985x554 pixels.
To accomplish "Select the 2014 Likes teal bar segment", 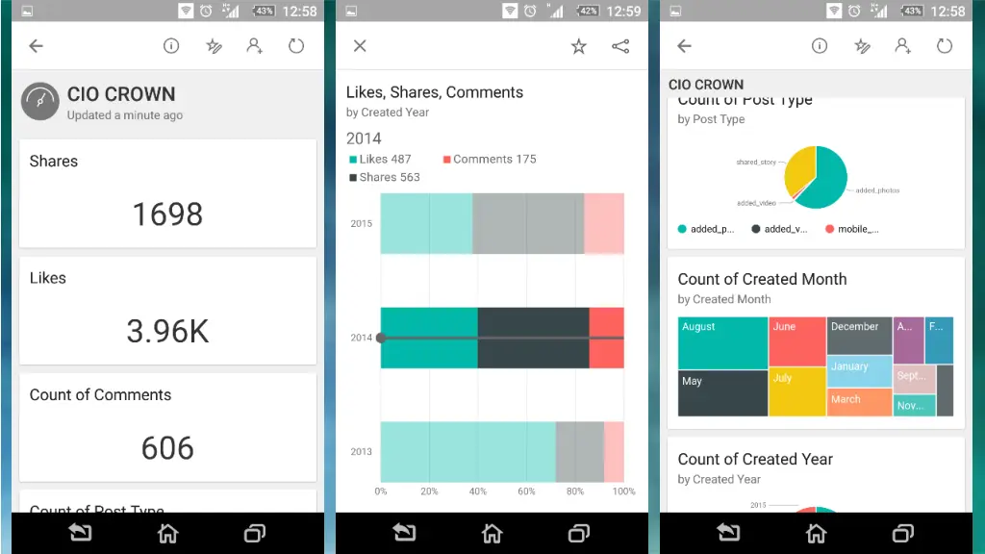I will [x=429, y=338].
